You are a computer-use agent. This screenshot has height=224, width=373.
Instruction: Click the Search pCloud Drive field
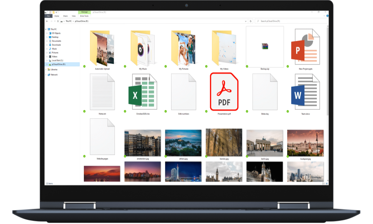click(x=291, y=21)
